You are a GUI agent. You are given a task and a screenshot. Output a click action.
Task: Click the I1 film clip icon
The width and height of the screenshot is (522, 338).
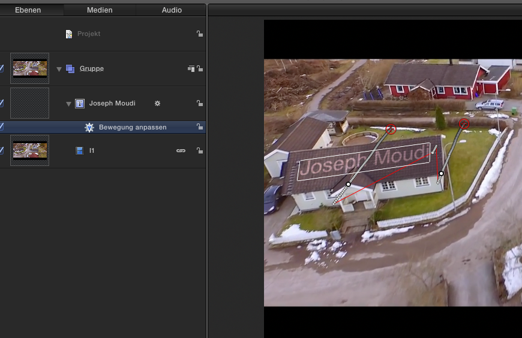80,150
